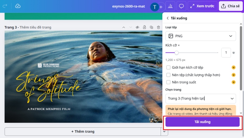The width and height of the screenshot is (244, 138).
Task: Duplicate page 3 with the copy icon
Action: click(152, 27)
